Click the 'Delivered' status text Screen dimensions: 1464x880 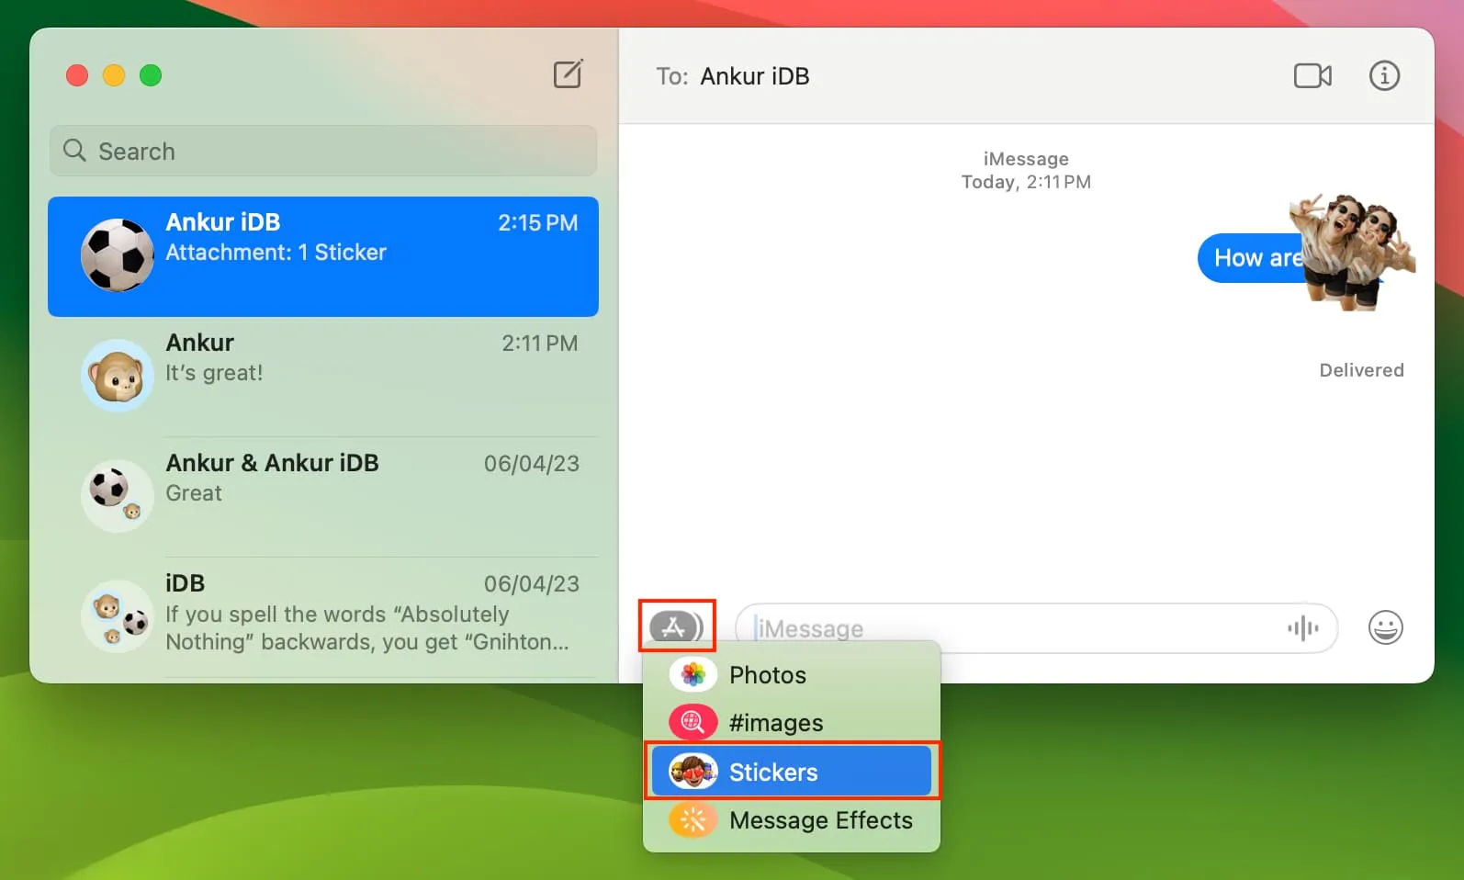1361,370
